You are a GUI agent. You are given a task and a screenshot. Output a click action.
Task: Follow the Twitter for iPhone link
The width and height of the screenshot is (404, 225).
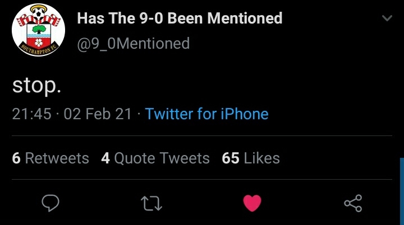click(x=206, y=114)
